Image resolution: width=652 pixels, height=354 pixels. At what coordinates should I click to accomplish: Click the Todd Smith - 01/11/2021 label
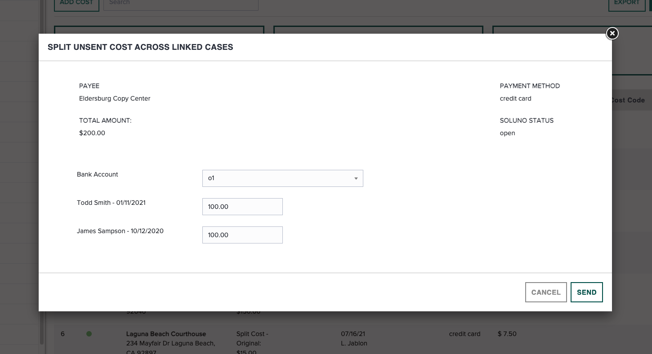coord(111,203)
